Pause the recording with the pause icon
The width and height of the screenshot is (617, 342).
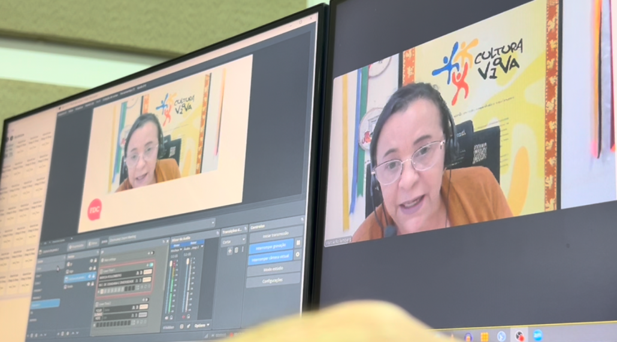coord(298,243)
